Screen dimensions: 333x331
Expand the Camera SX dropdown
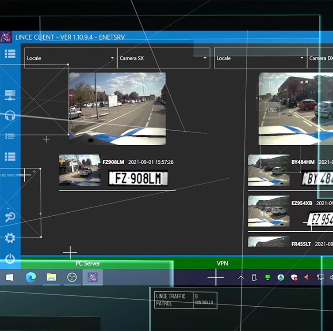pyautogui.click(x=164, y=58)
